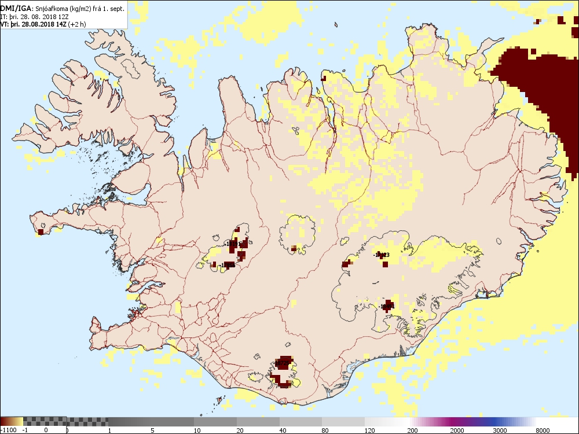
Task: Click the legend value 1
Action: 109,431
